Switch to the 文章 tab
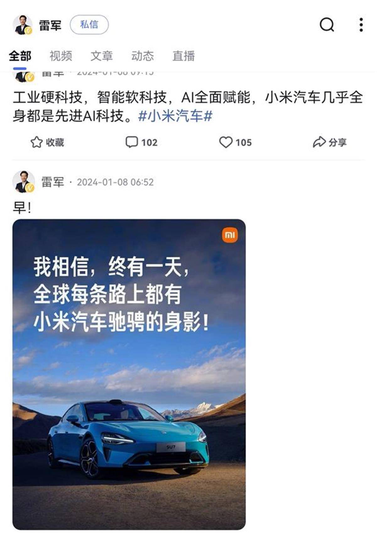The height and width of the screenshot is (534, 377). (x=102, y=56)
